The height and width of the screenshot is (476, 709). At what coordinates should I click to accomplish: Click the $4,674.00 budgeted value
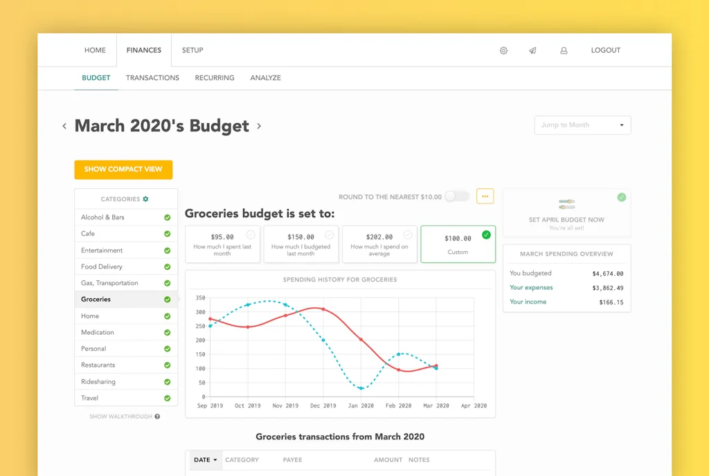click(x=608, y=274)
